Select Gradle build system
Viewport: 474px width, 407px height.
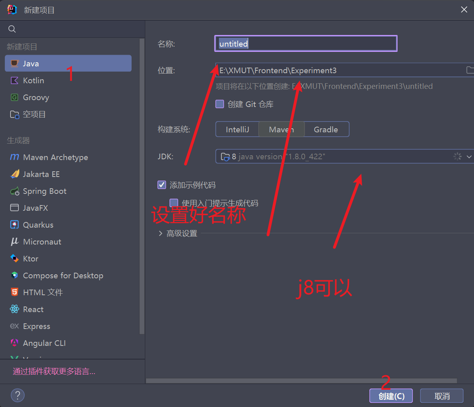tap(326, 129)
